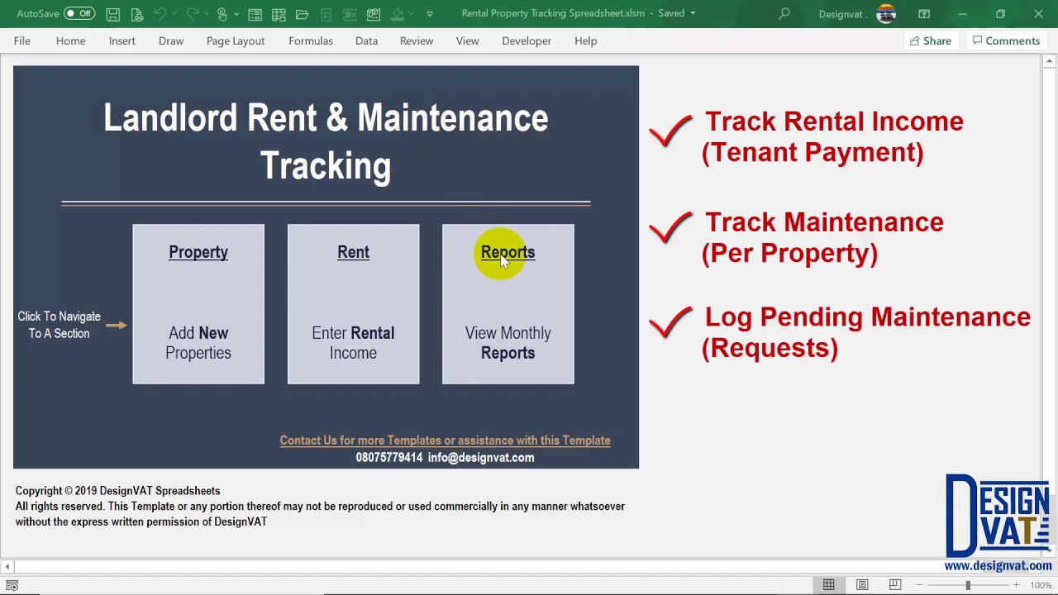1058x595 pixels.
Task: Click 'Enter Rental Income' text
Action: 353,343
